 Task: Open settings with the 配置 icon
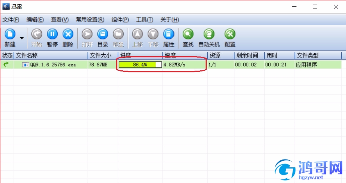click(230, 34)
